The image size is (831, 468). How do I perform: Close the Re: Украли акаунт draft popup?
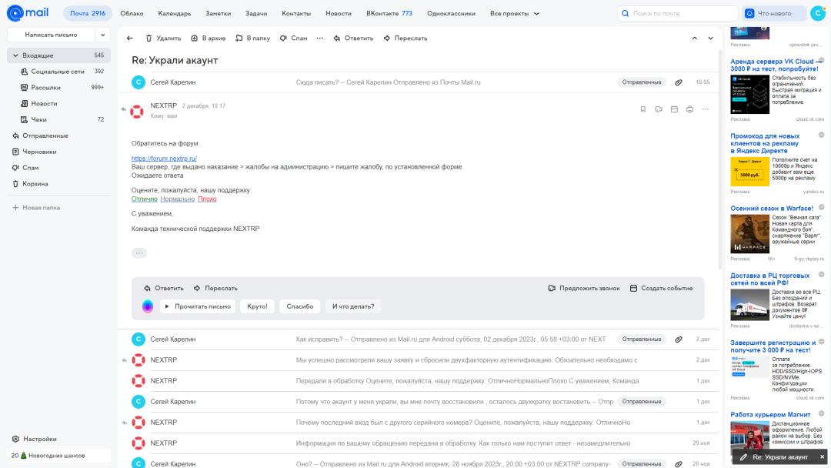point(822,457)
